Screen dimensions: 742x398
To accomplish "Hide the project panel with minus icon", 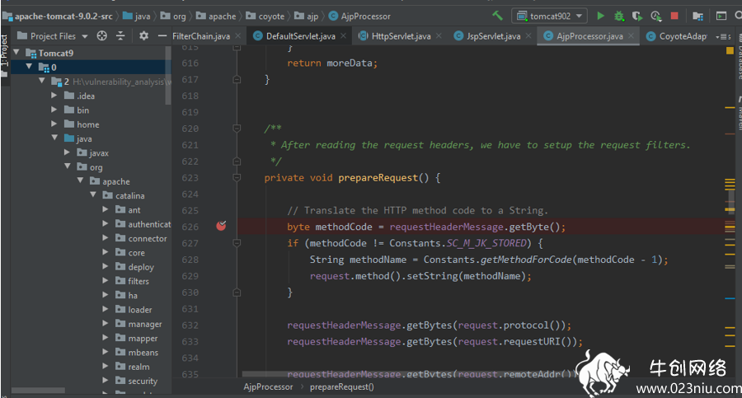I will [162, 36].
